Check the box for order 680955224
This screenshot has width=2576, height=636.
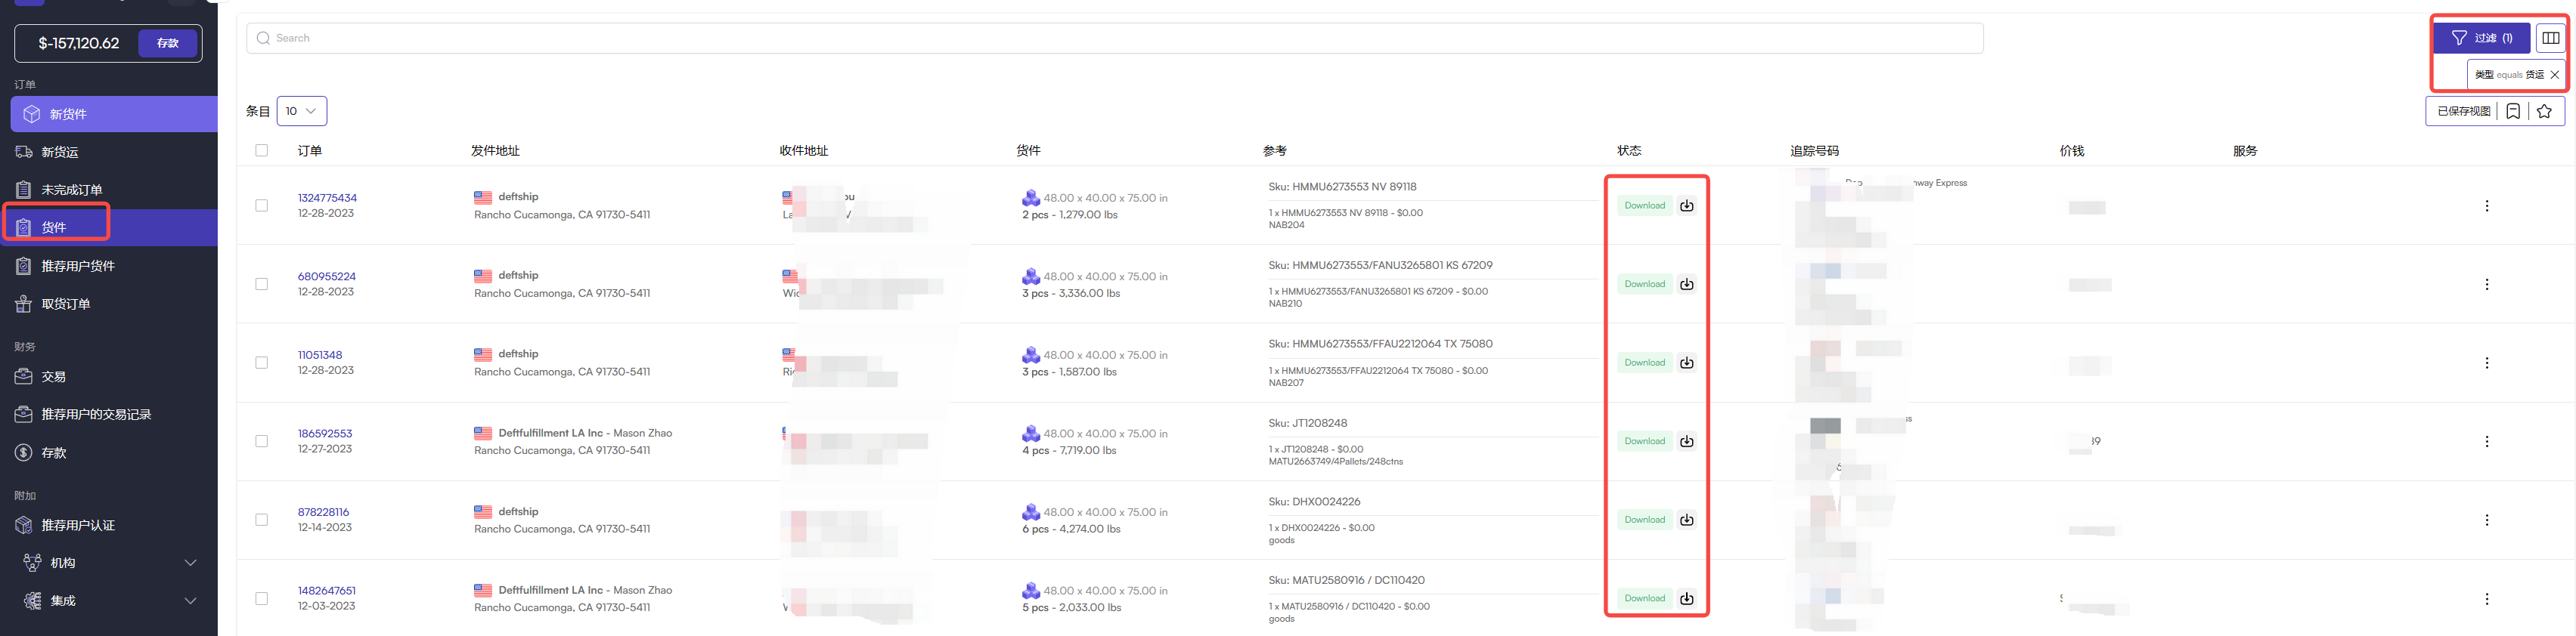click(x=261, y=285)
